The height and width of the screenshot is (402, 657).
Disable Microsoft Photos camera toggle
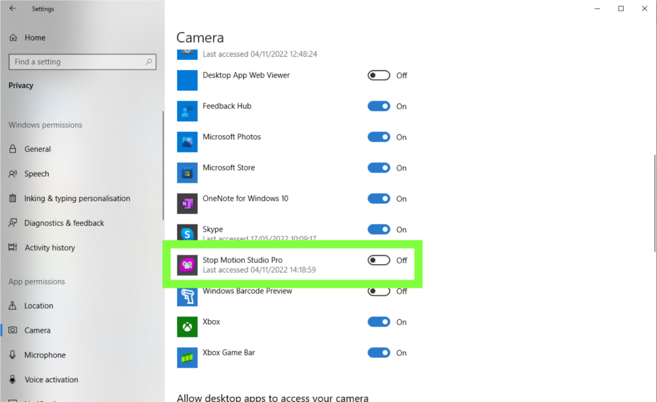coord(379,137)
